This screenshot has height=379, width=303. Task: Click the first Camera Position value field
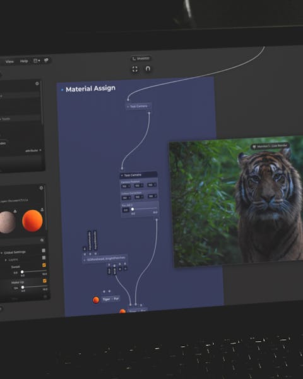[x=126, y=186]
